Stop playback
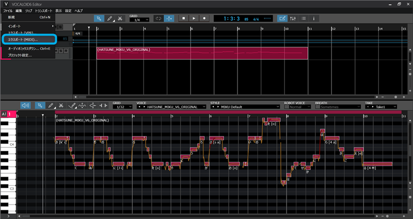This screenshot has width=413, height=219. [x=184, y=19]
